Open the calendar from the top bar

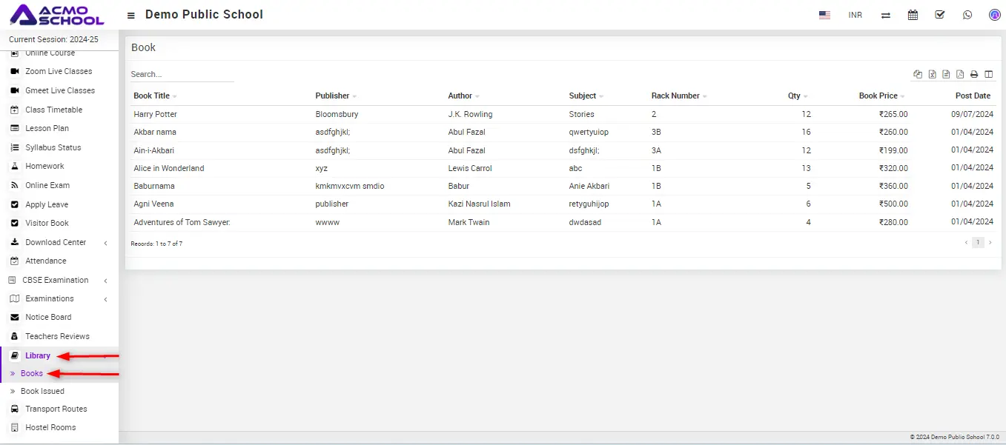[913, 15]
